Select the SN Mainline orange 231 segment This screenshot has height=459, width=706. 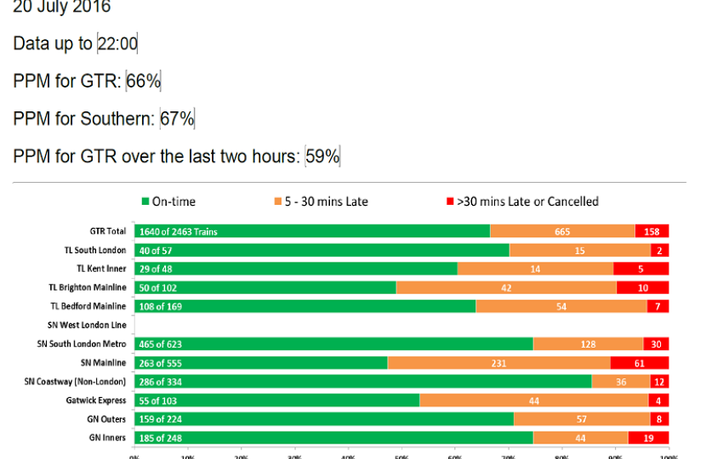(x=498, y=363)
